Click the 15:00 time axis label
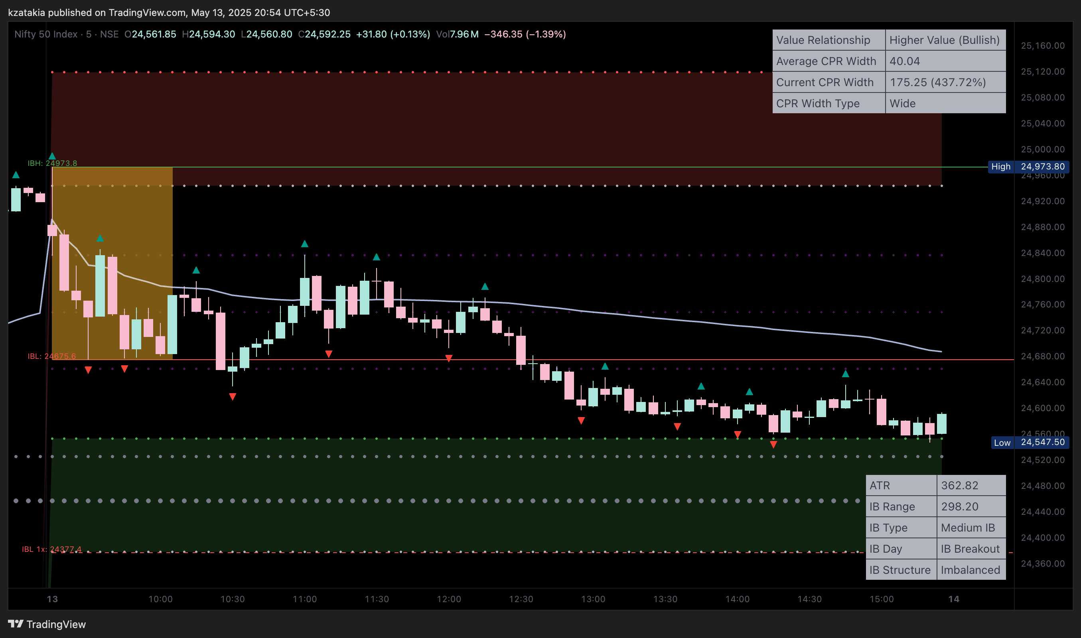 [x=882, y=599]
